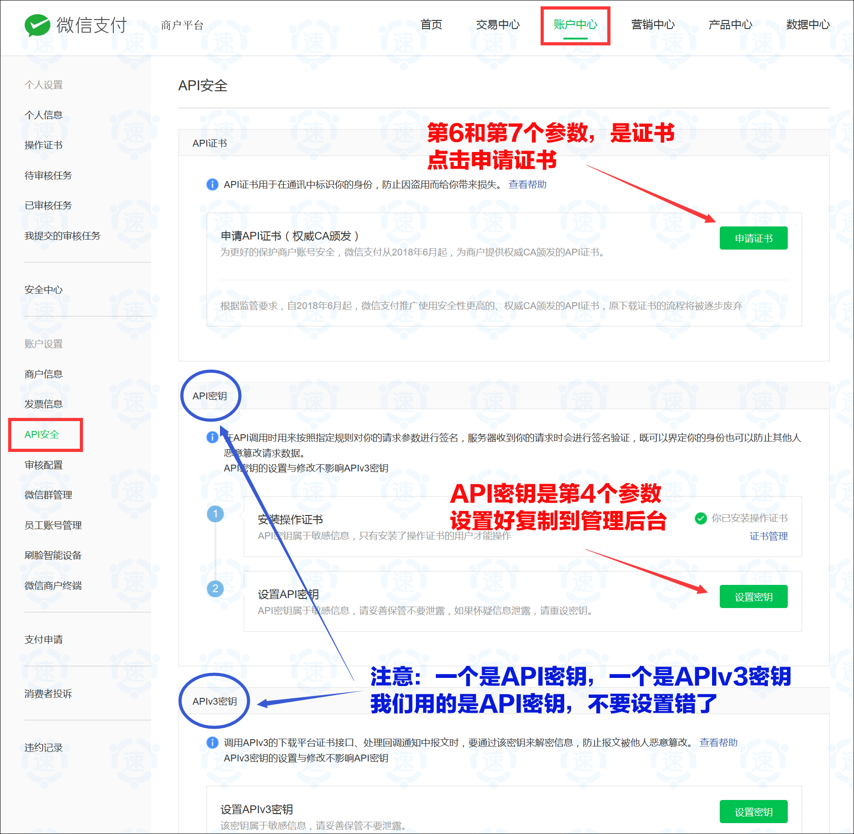Open 审核配置 sidebar item
Viewport: 854px width, 834px height.
tap(44, 465)
